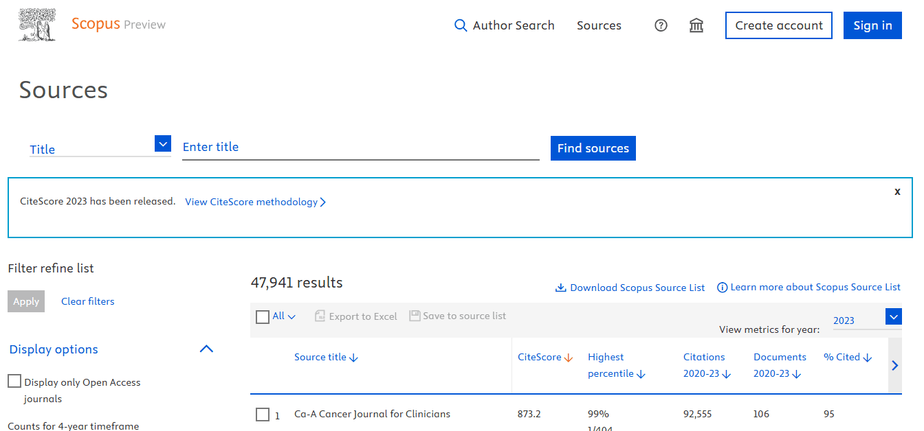Select the All checkbox above the results
The width and height of the screenshot is (924, 431).
pyautogui.click(x=262, y=316)
